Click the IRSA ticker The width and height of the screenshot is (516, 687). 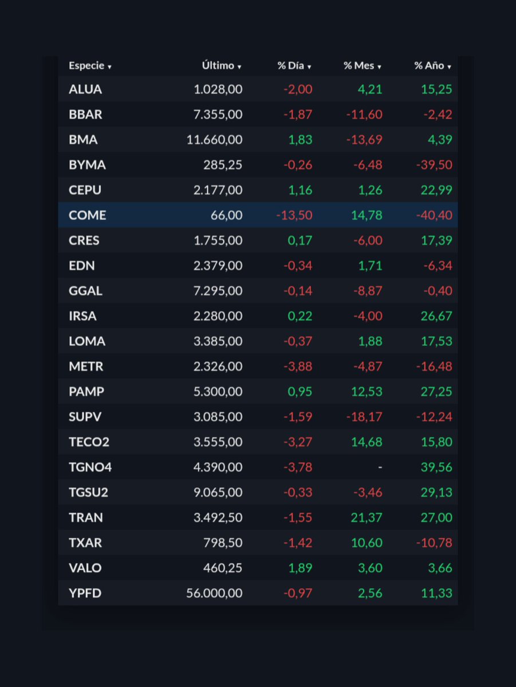click(x=84, y=316)
